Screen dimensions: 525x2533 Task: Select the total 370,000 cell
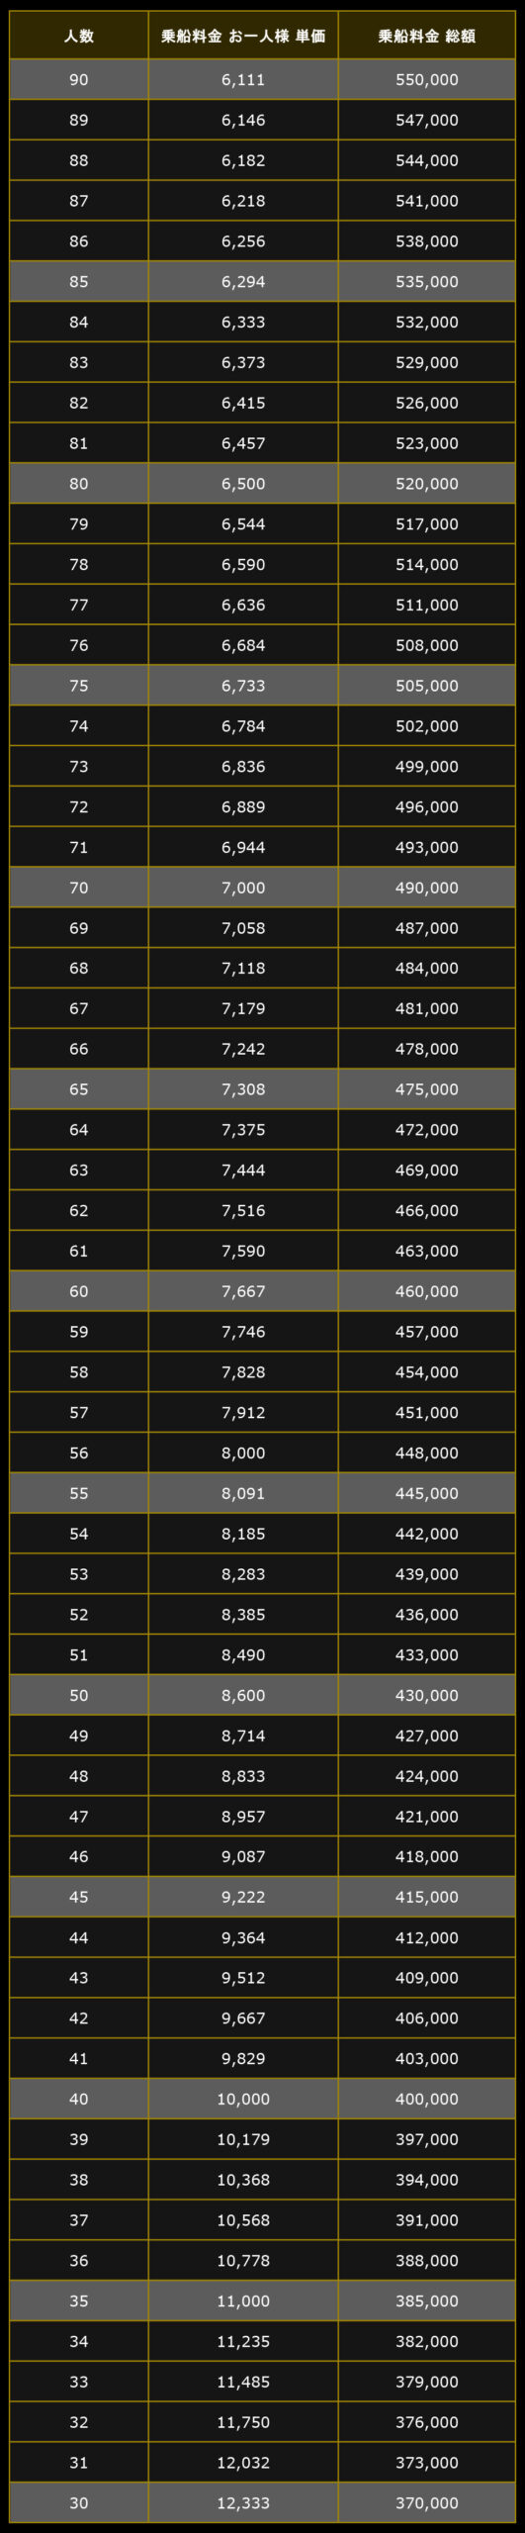coord(427,2502)
